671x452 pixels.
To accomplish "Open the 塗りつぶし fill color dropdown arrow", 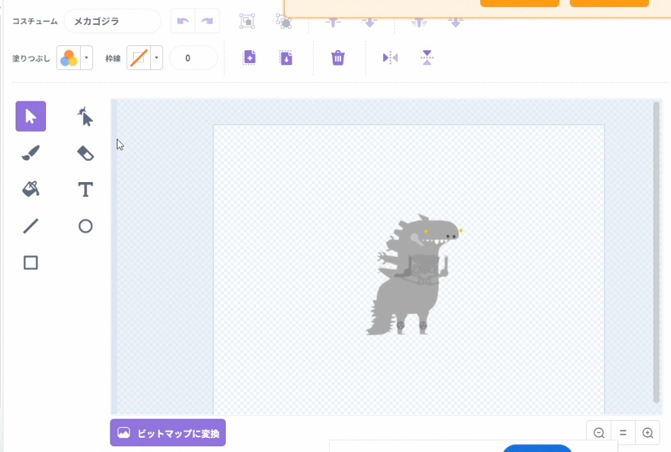I will tap(86, 58).
